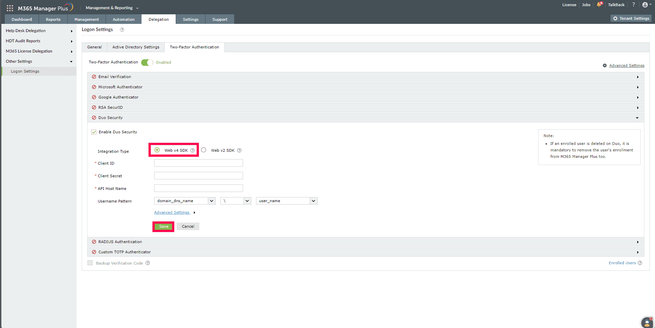This screenshot has height=328, width=655.
Task: Open the chat assistant icon in bottom corner
Action: (647, 322)
